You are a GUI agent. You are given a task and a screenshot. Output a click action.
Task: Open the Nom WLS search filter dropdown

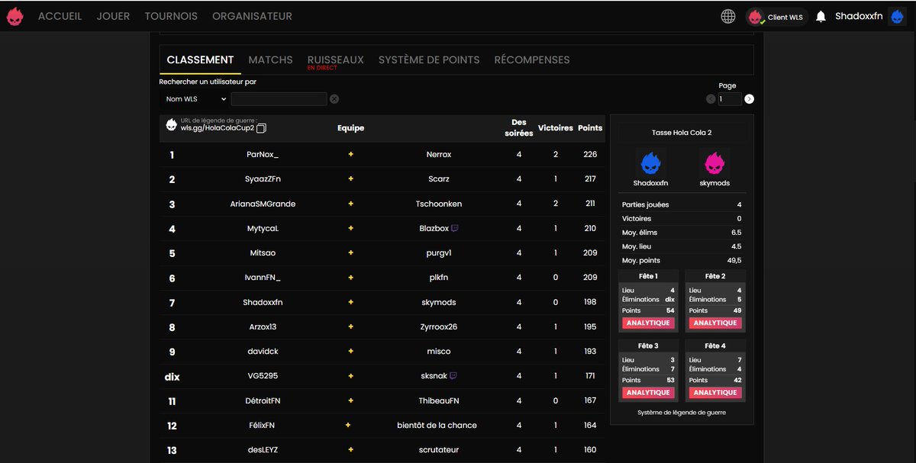[x=195, y=99]
